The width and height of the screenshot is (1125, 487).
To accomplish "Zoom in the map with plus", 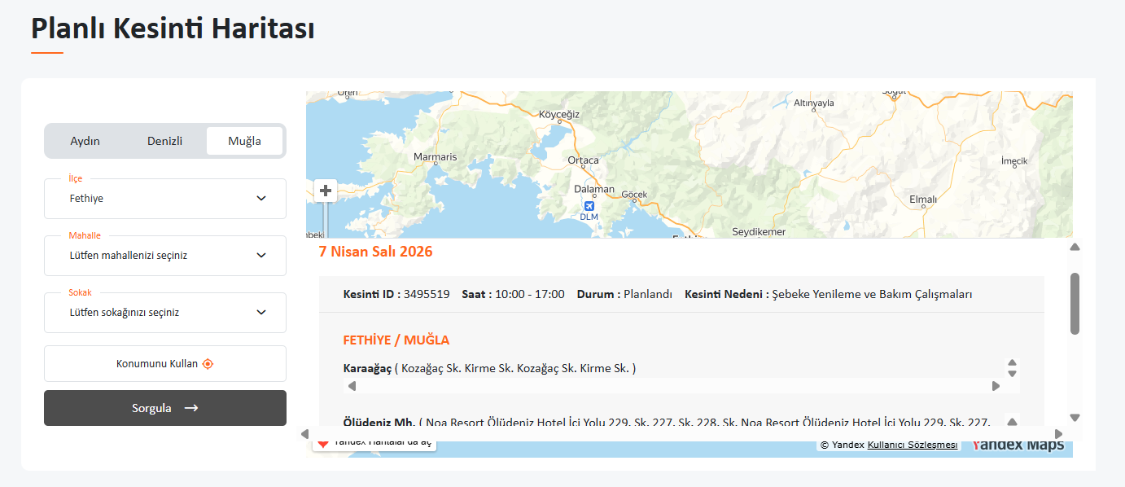I will tap(326, 191).
